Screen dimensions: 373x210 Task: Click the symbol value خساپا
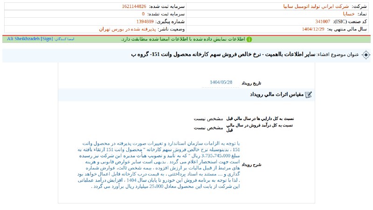tap(349, 14)
